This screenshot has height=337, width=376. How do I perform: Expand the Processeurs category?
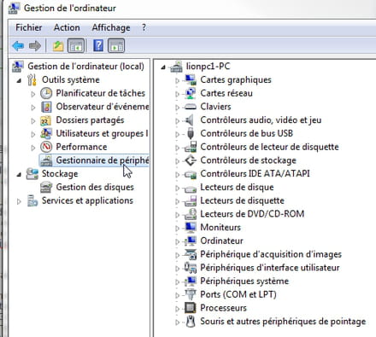(x=177, y=309)
